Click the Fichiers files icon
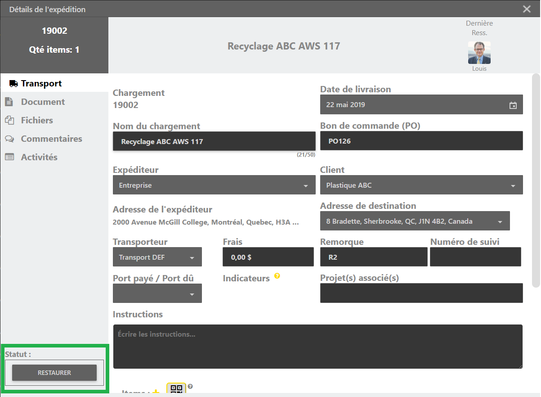 9,120
